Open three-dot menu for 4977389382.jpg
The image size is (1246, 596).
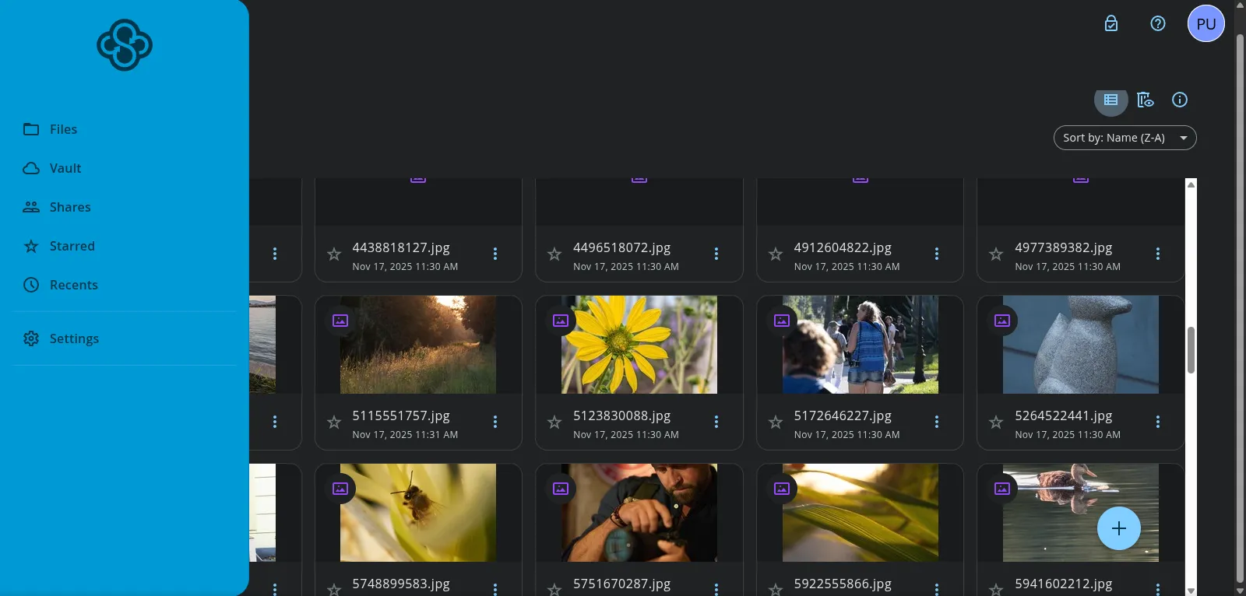point(1157,254)
